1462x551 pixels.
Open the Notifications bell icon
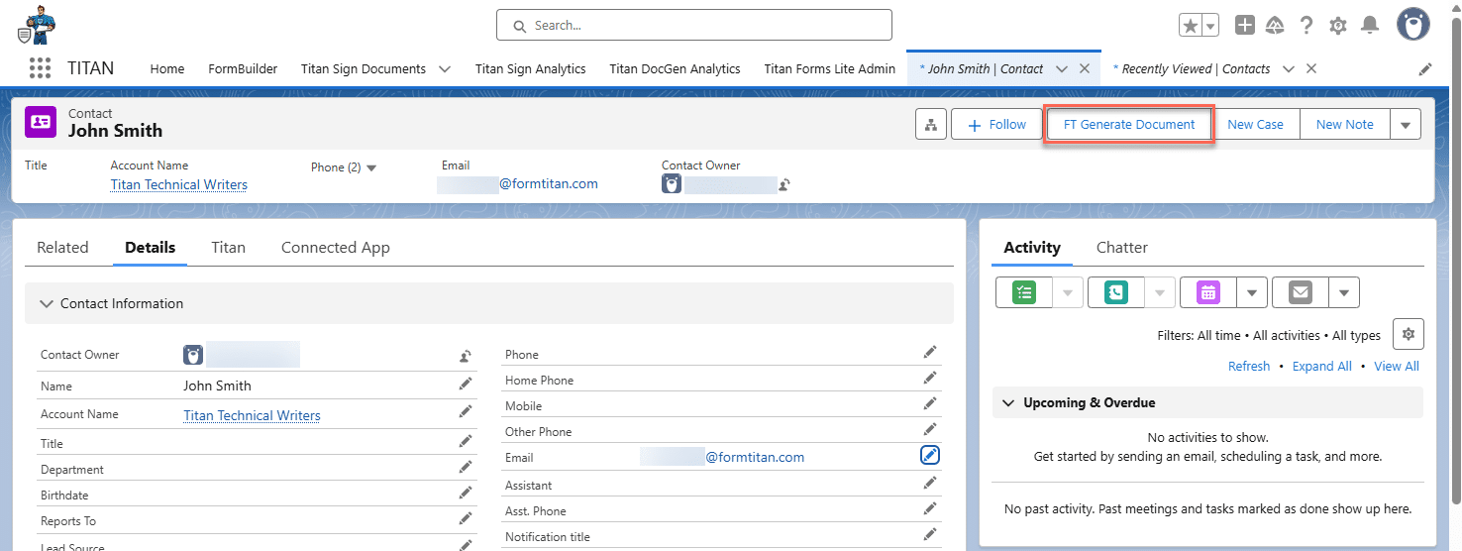[1369, 26]
